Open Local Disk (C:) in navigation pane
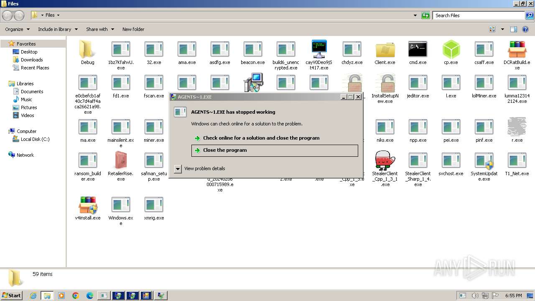The width and height of the screenshot is (535, 301). pyautogui.click(x=35, y=139)
